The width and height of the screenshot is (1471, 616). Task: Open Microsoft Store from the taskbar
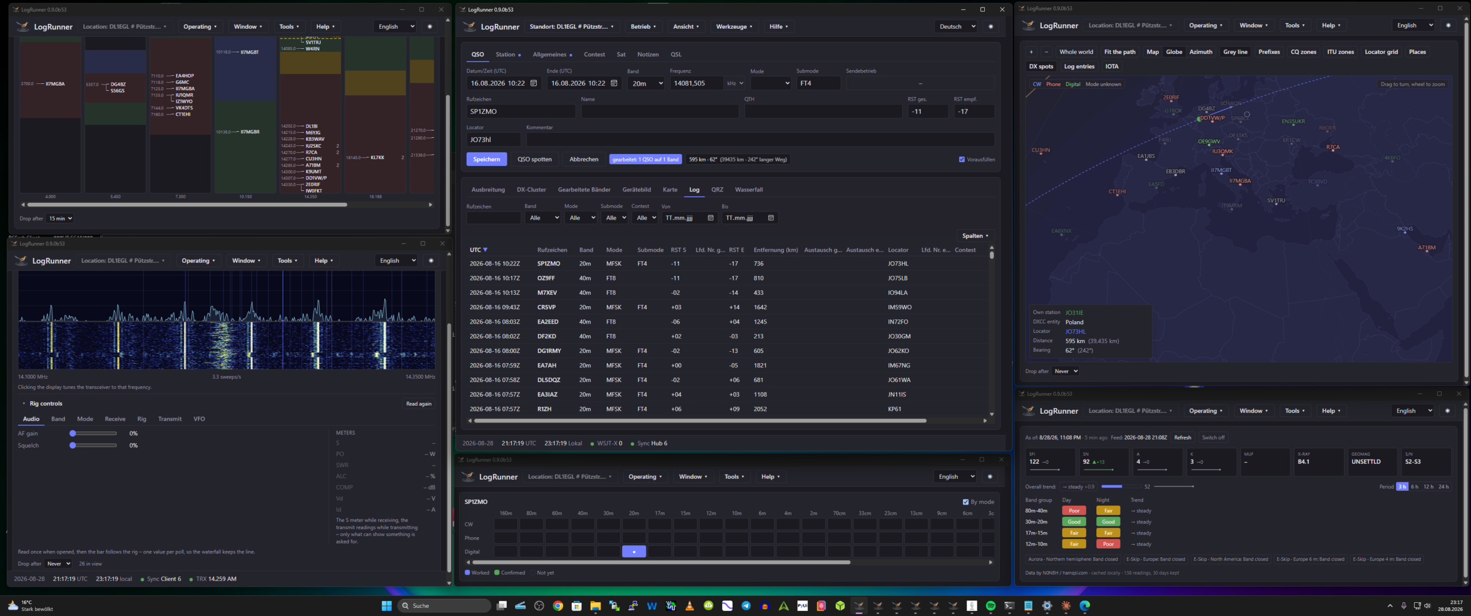coord(577,606)
